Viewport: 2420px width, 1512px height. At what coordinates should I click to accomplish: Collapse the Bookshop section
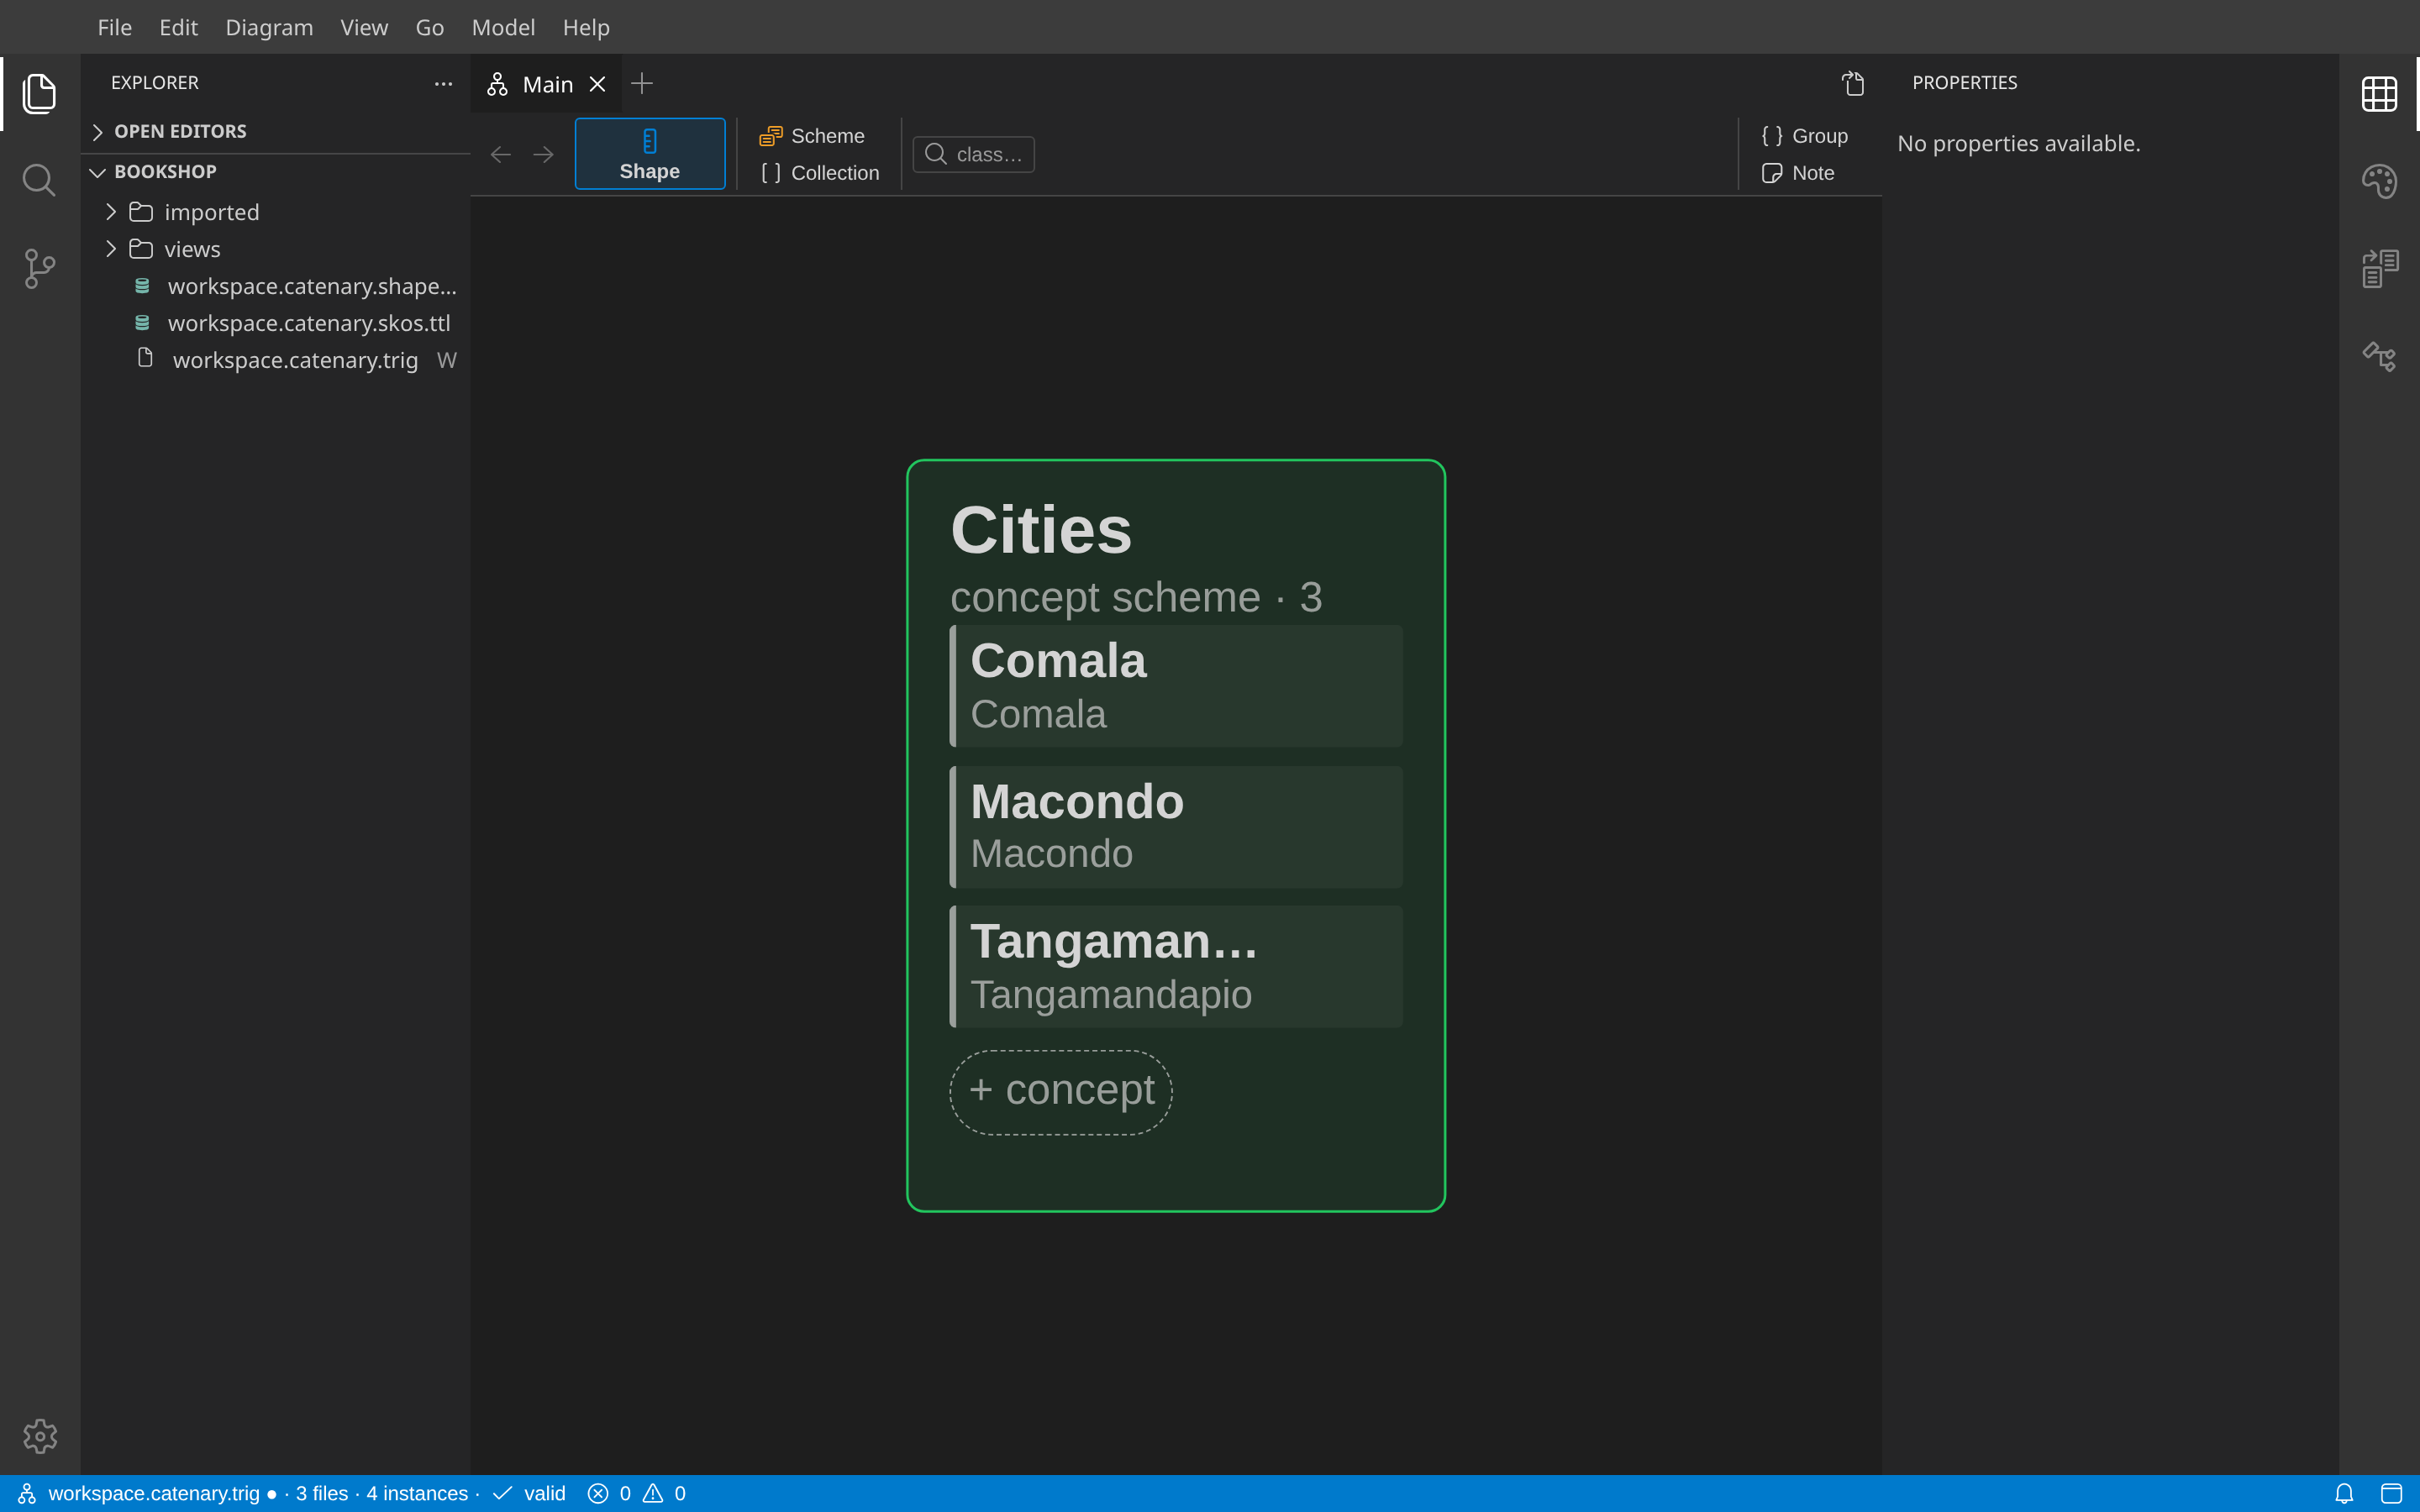coord(275,171)
